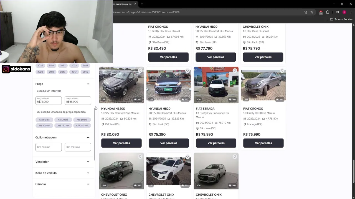
Task: Open 360° view of white Chevrolet Onix
Action: [x=185, y=185]
